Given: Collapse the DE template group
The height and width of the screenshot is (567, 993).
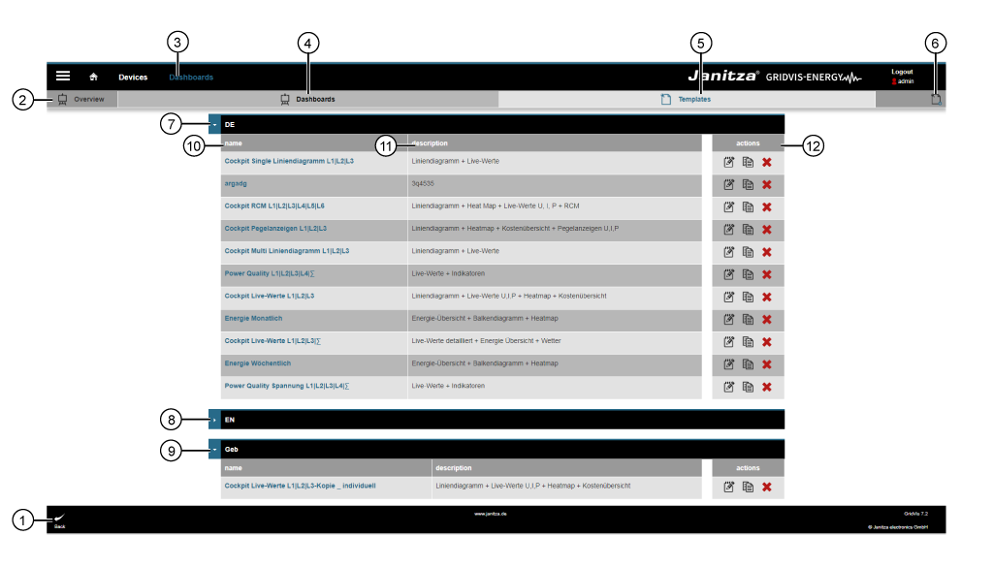Looking at the screenshot, I should coord(214,125).
